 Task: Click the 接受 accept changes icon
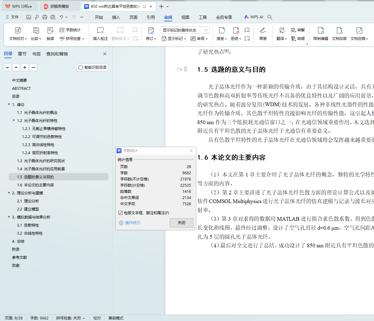[222, 30]
